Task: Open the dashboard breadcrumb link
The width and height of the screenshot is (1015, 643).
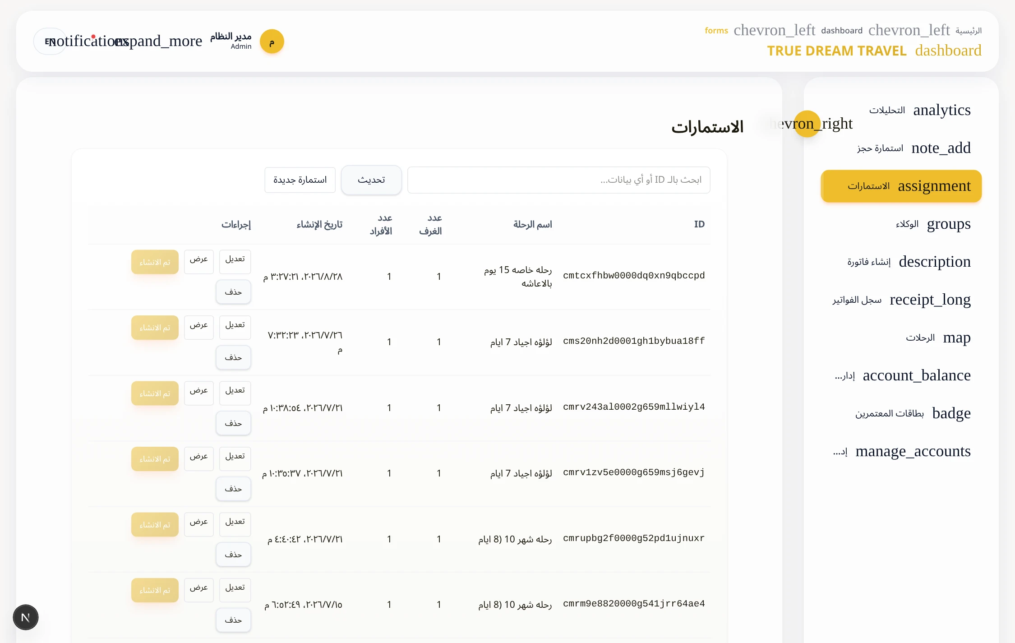Action: pos(841,31)
